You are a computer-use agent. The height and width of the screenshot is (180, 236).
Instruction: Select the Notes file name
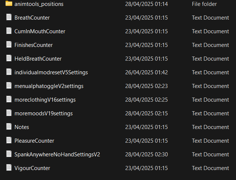tap(21, 127)
